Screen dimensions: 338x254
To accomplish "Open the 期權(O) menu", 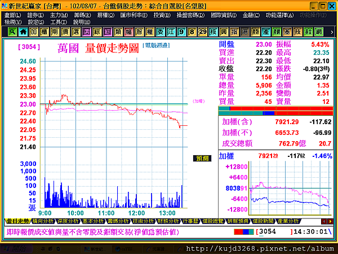I will [x=106, y=15].
